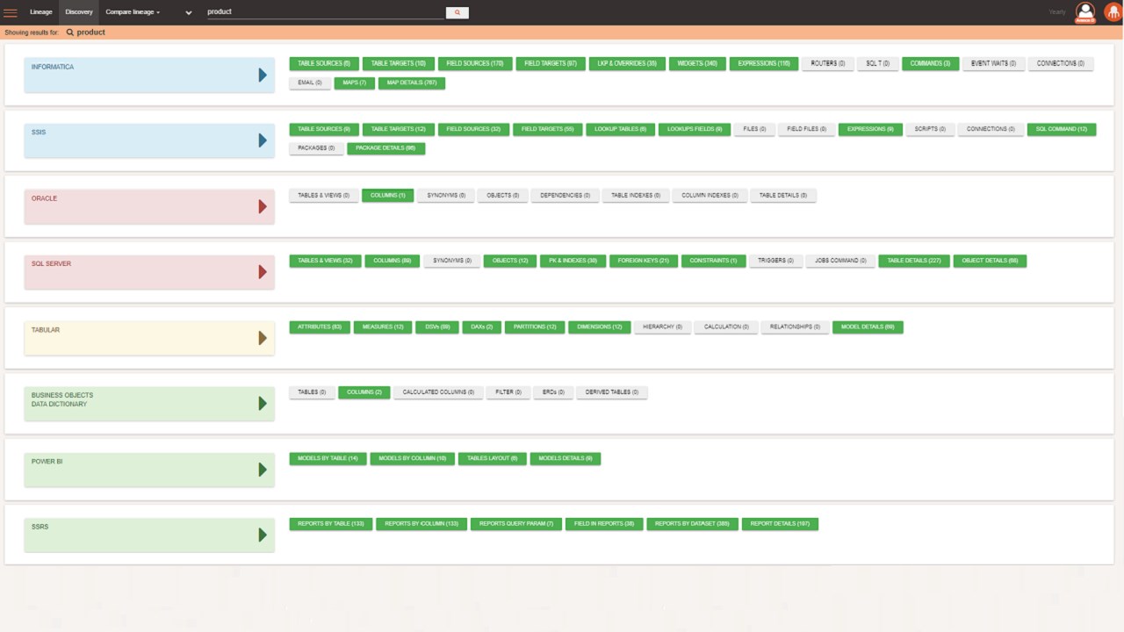Open SQL Server Constraints (1)

[x=713, y=261]
